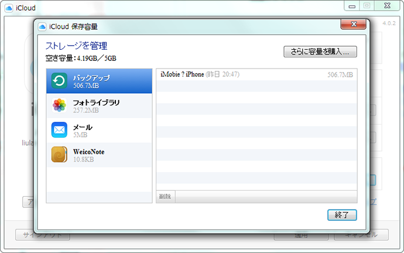Screen dimensions: 404x253
Task: Click 適用 in the background iCloud window
Action: 301,235
